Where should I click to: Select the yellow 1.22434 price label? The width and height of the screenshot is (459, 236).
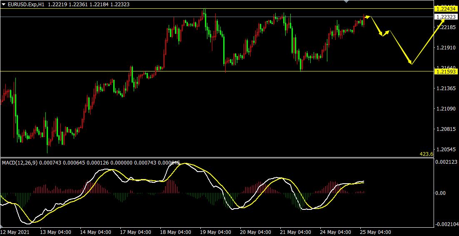click(446, 9)
